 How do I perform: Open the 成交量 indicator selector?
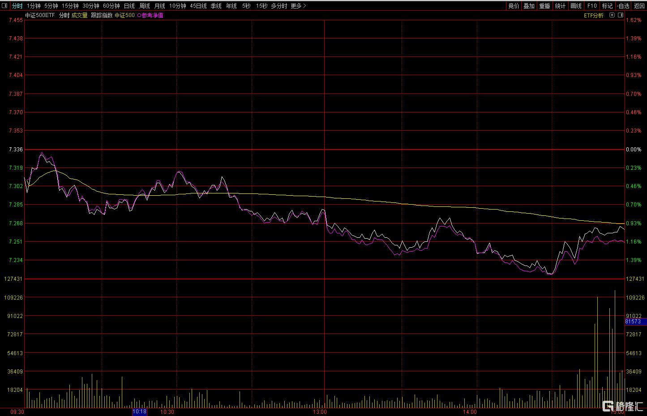[79, 15]
